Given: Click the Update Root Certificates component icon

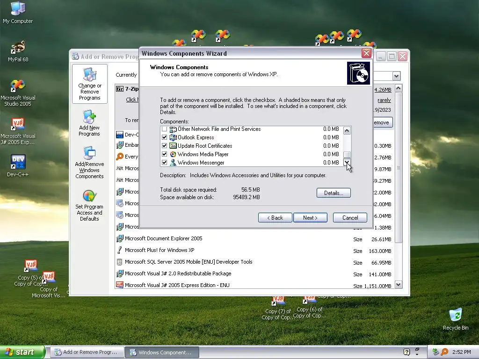Looking at the screenshot, I should tap(173, 146).
